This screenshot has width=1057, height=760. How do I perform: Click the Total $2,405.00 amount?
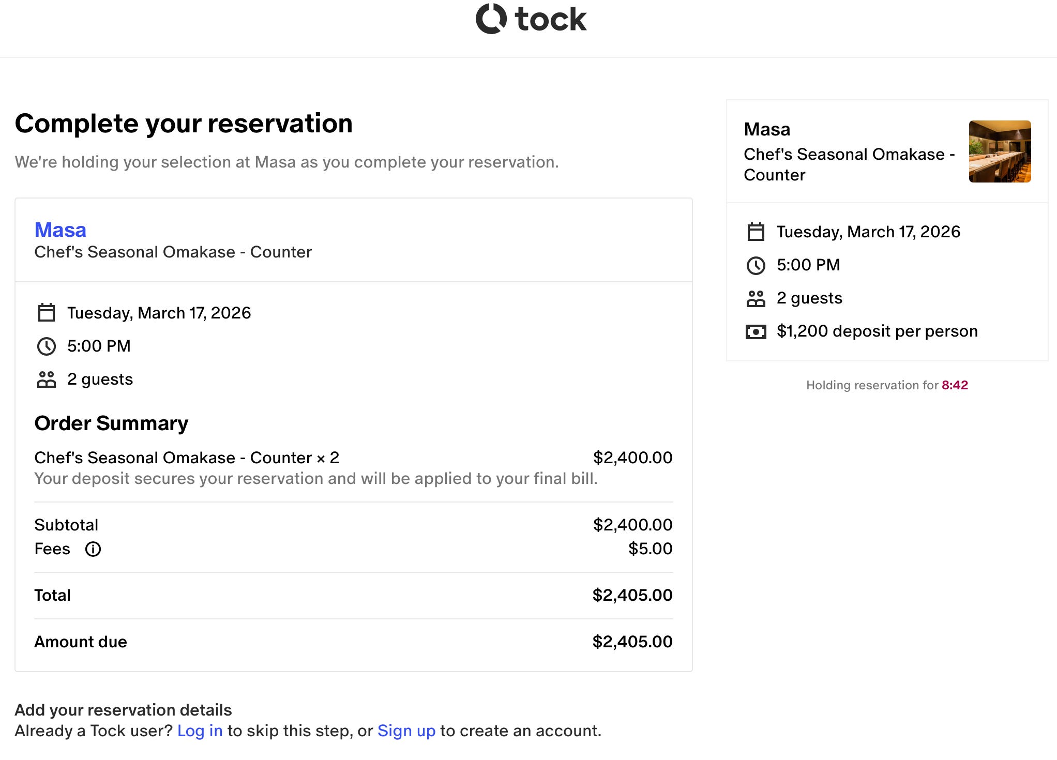point(632,595)
